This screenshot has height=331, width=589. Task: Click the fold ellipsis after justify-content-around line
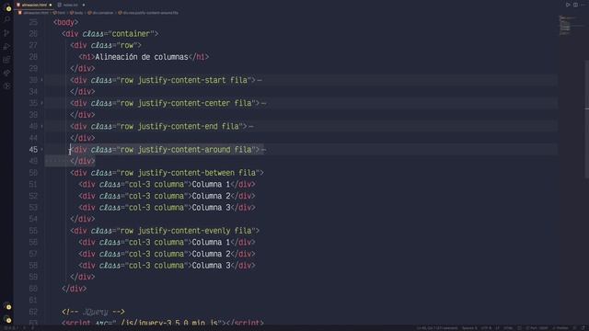(264, 150)
